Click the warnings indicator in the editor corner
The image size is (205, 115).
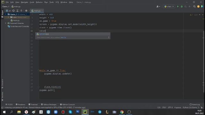pos(193,15)
